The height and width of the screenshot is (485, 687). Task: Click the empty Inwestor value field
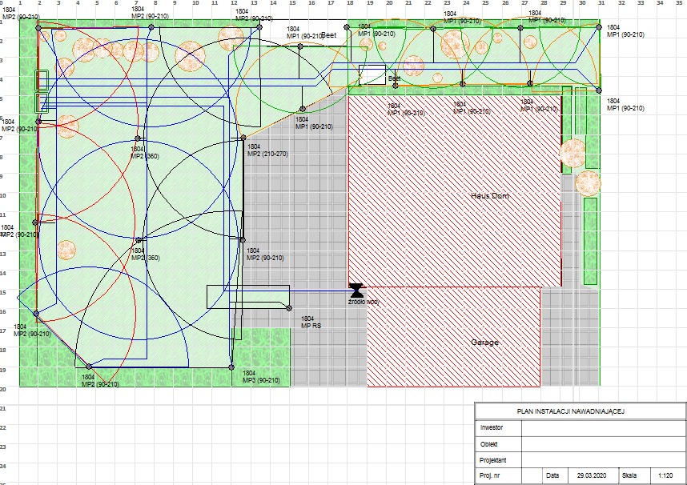tap(603, 427)
